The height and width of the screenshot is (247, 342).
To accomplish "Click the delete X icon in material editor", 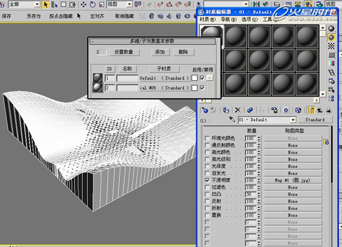I will pos(238,110).
